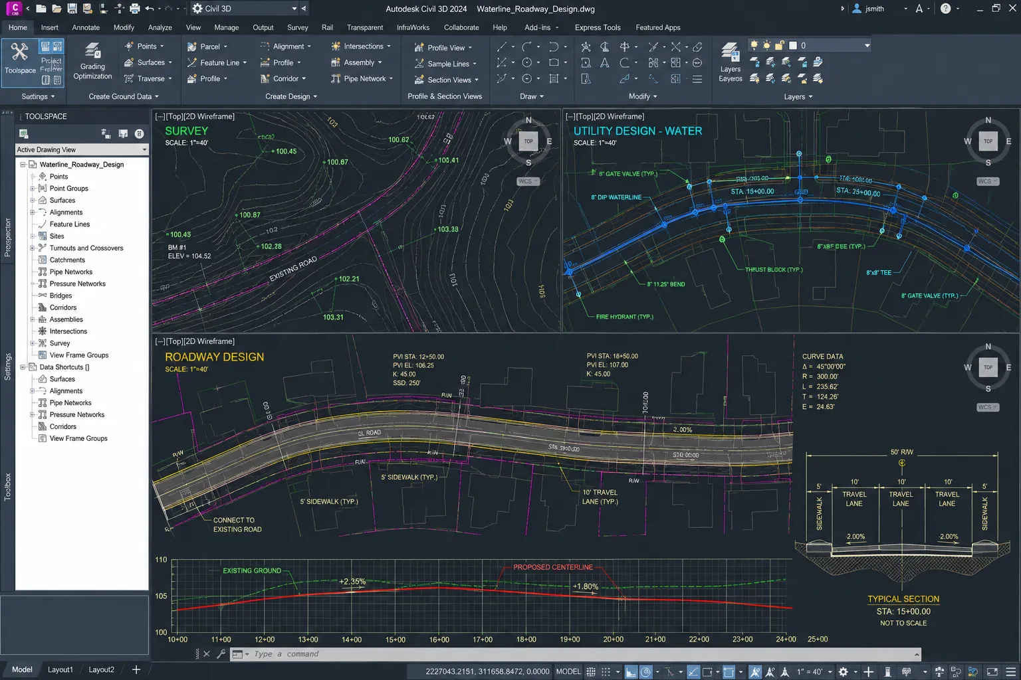This screenshot has width=1021, height=680.
Task: Expand the layer list dropdown arrow
Action: (x=867, y=46)
